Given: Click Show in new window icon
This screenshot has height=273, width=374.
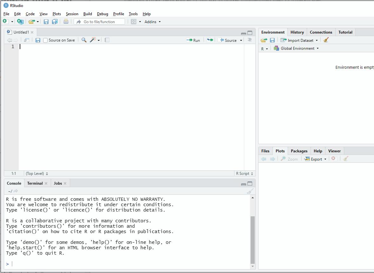Looking at the screenshot, I should point(26,40).
